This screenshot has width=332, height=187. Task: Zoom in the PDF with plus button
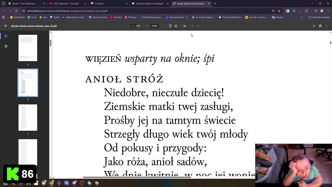(162, 26)
